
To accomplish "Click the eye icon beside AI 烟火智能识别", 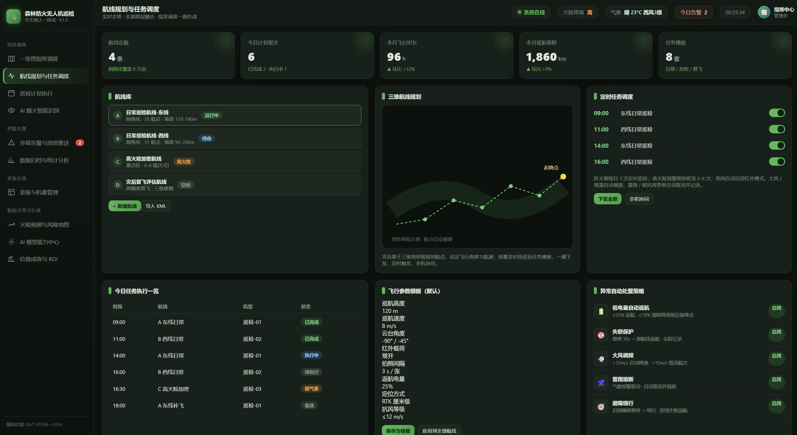I will pos(11,110).
